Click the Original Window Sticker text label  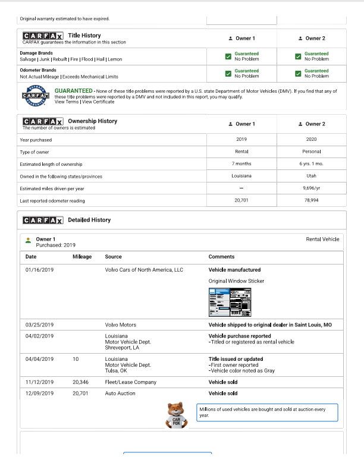[236, 281]
